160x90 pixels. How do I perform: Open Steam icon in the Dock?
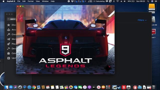point(119,87)
